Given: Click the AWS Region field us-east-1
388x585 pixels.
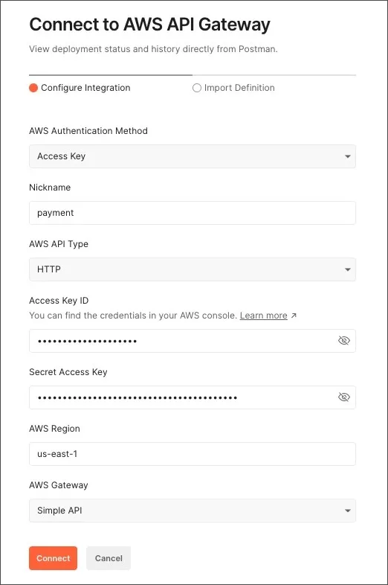Looking at the screenshot, I should [x=193, y=454].
